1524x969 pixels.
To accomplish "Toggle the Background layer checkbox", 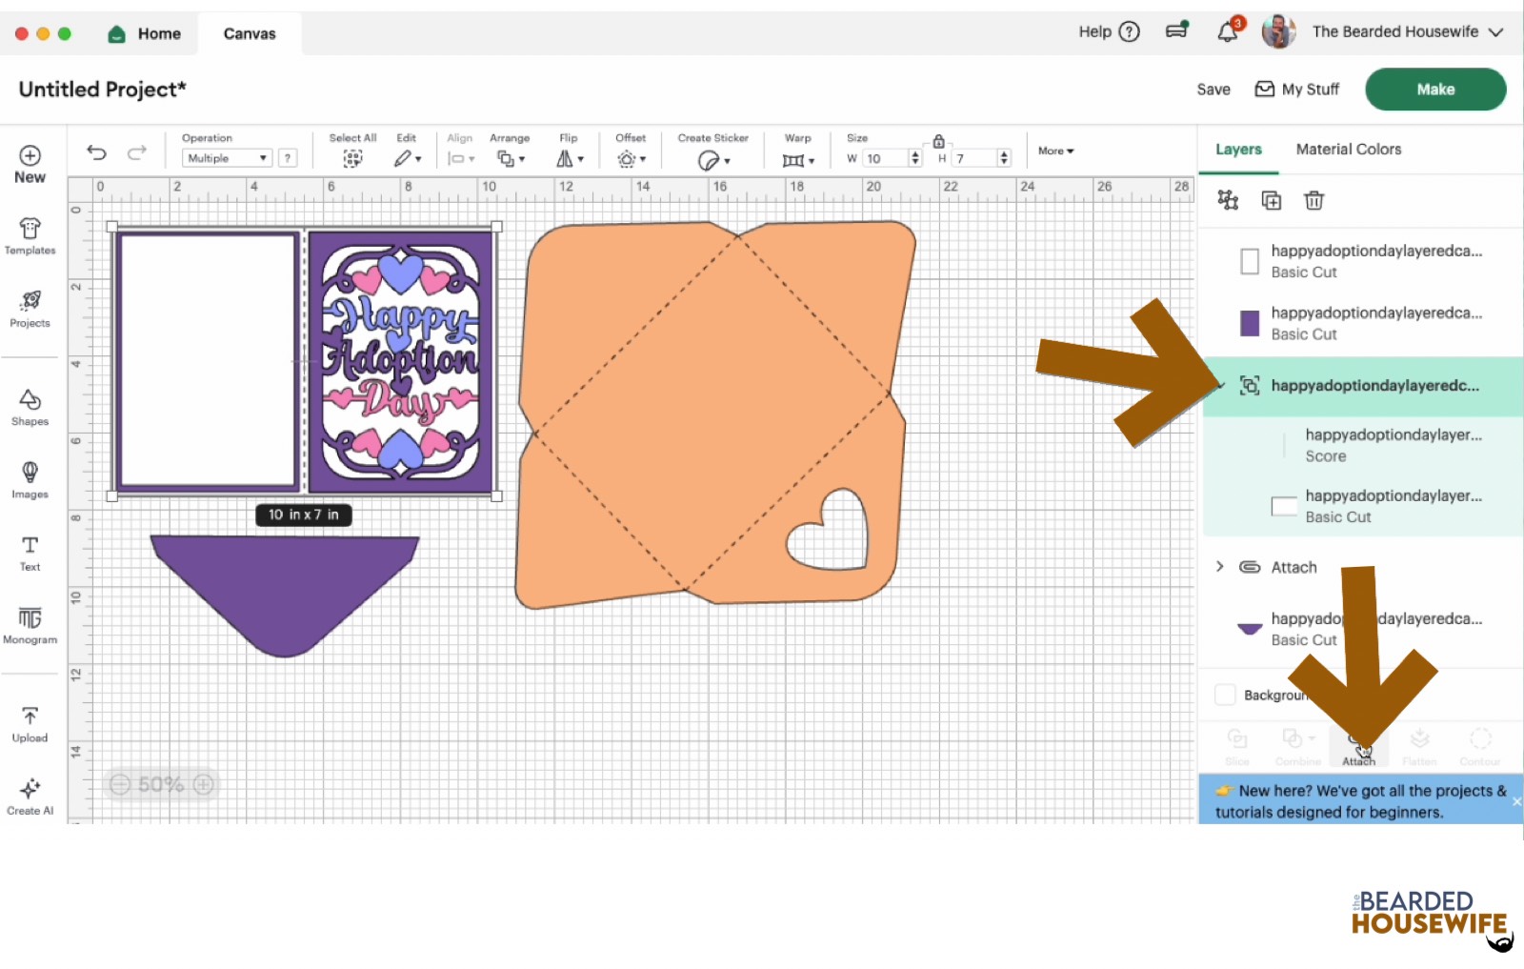I will coord(1226,695).
